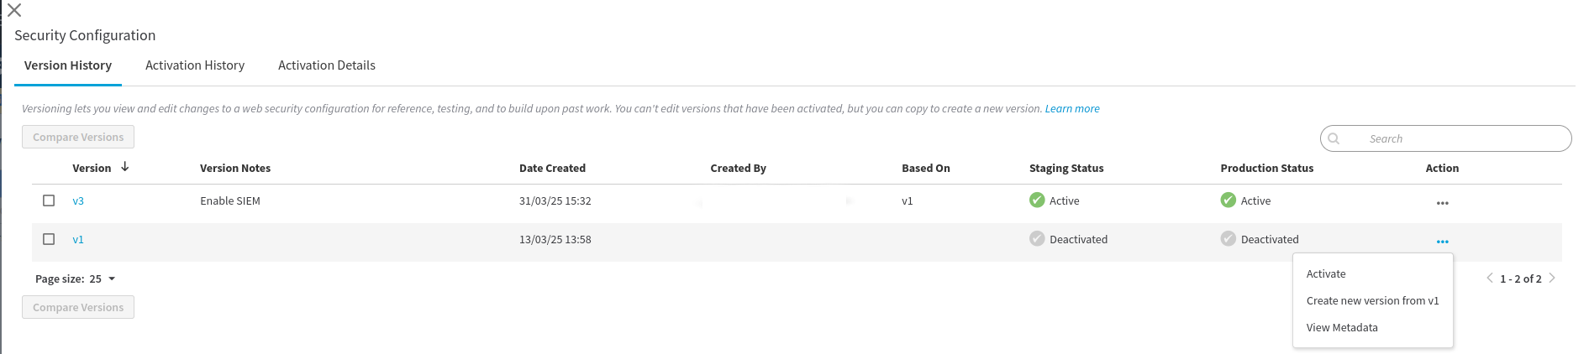Check the v1 version checkbox
The width and height of the screenshot is (1589, 354).
point(49,239)
